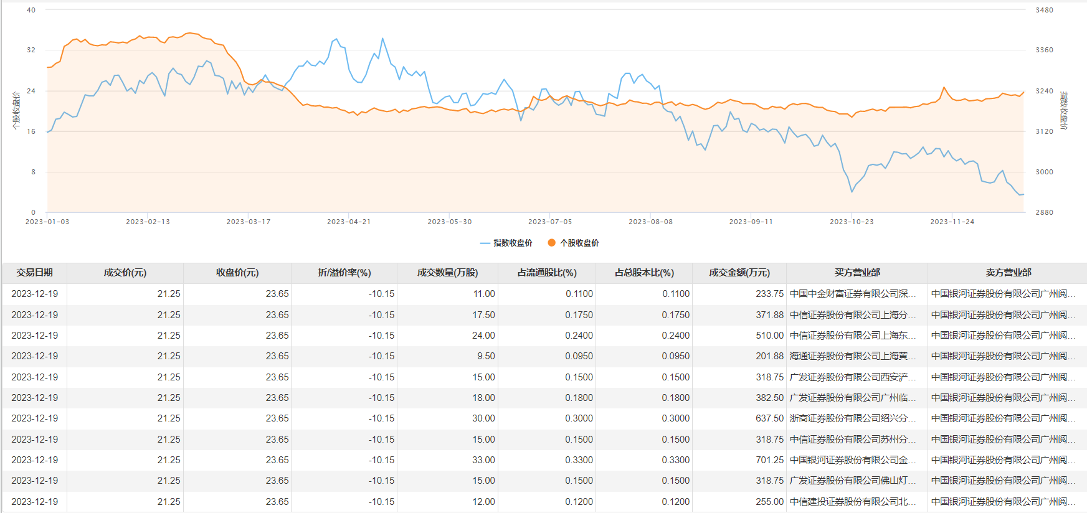
Task: Click the 折/溢价率(%) column header
Action: tap(344, 273)
